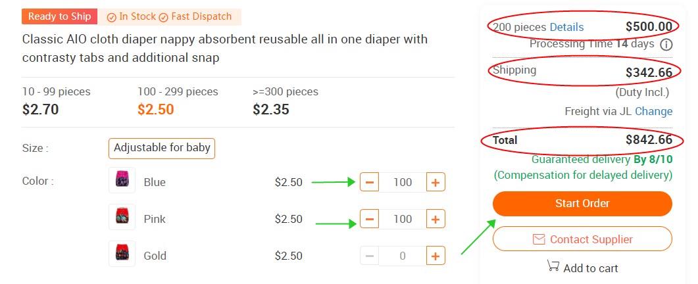Select the Adjustable for baby size
This screenshot has width=698, height=284.
coord(162,148)
